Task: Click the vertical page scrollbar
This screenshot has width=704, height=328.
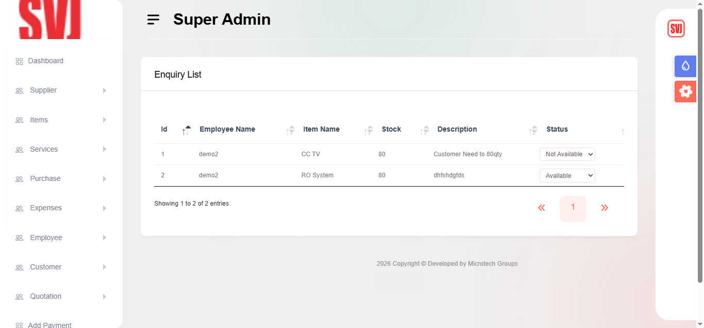Action: click(x=700, y=144)
